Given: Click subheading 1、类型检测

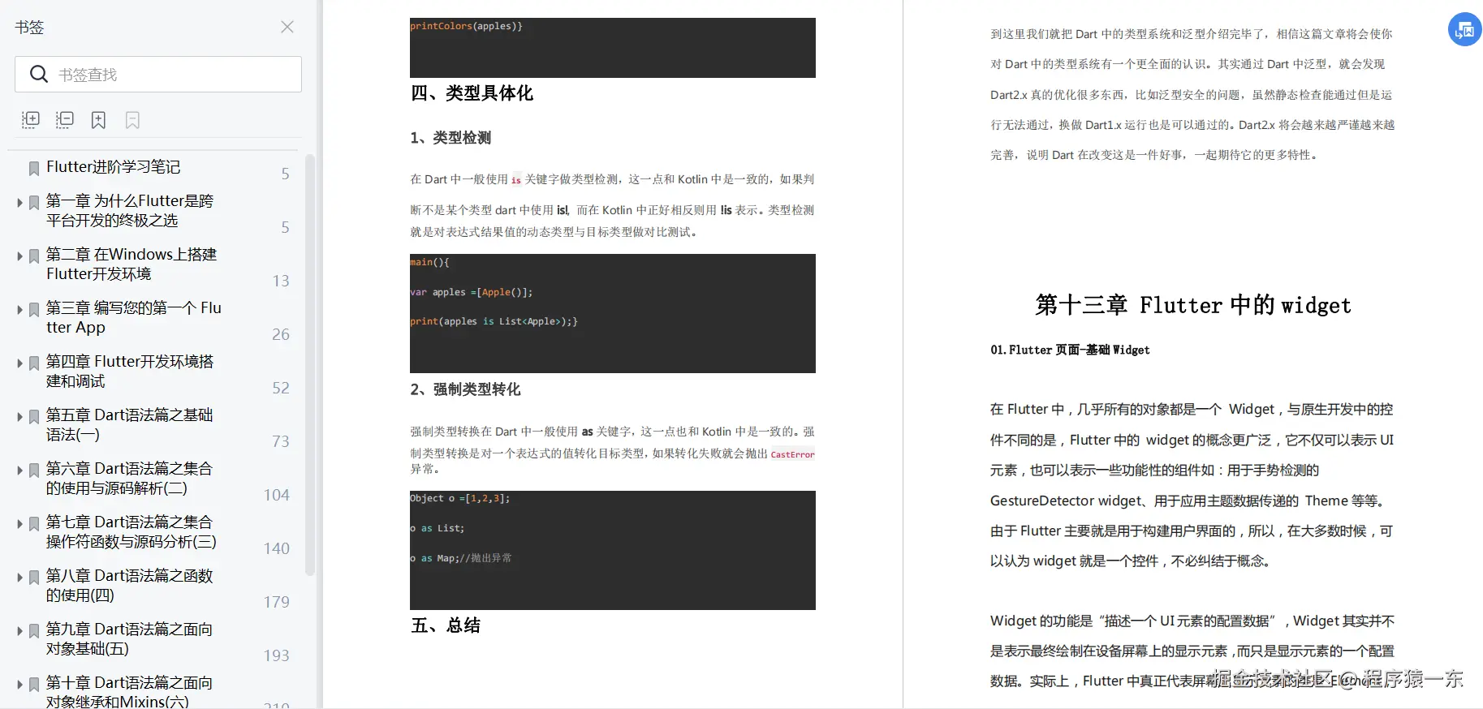Looking at the screenshot, I should pyautogui.click(x=451, y=138).
